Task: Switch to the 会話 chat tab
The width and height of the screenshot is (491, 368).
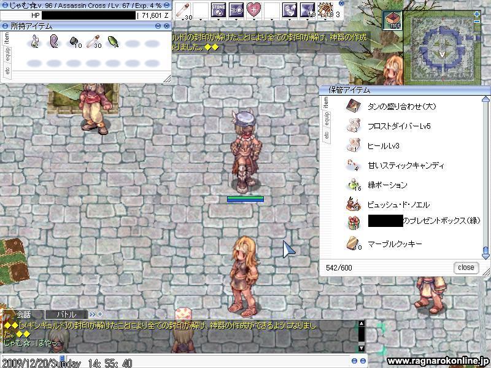Action: (23, 314)
